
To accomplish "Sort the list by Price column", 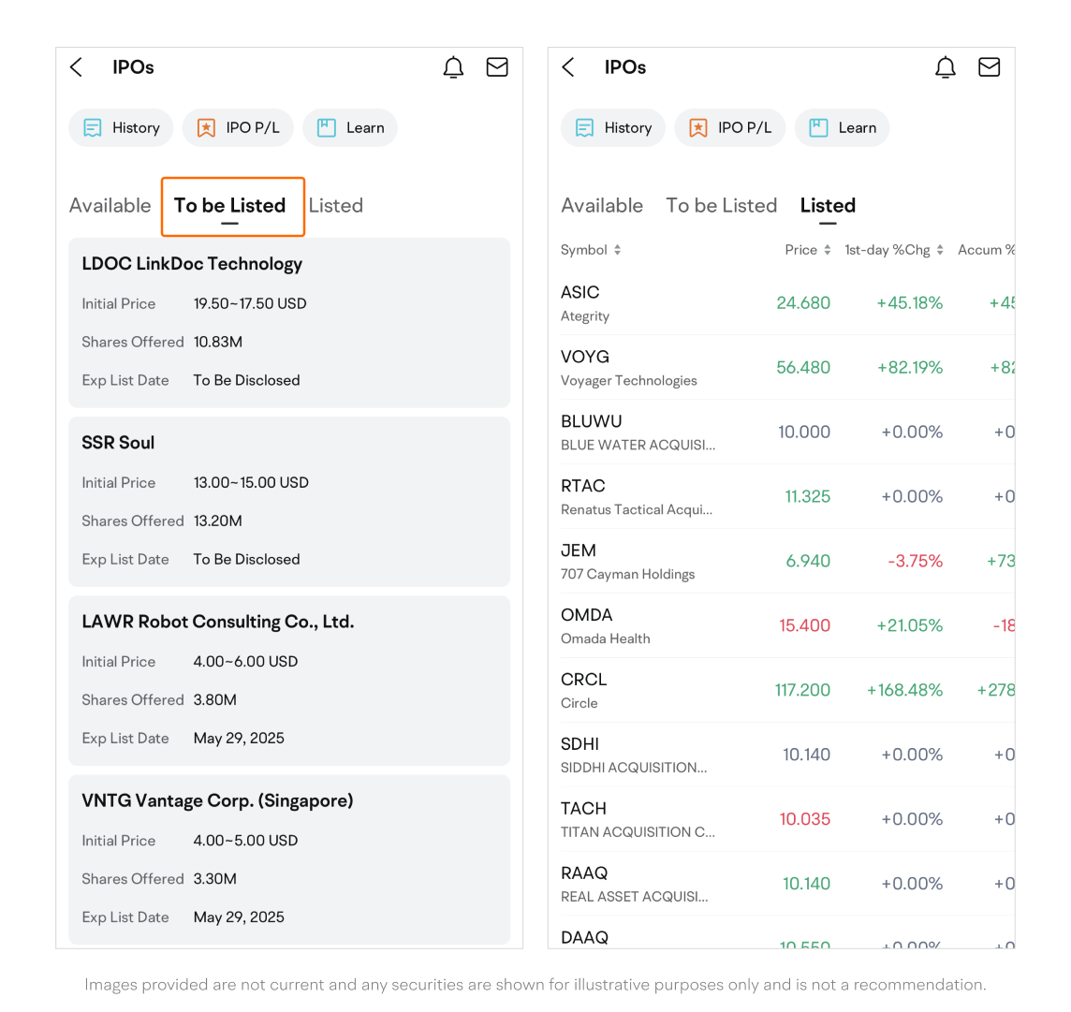I will [x=808, y=250].
